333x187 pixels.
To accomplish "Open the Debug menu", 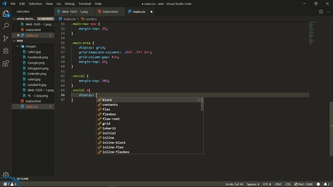I will (x=69, y=4).
